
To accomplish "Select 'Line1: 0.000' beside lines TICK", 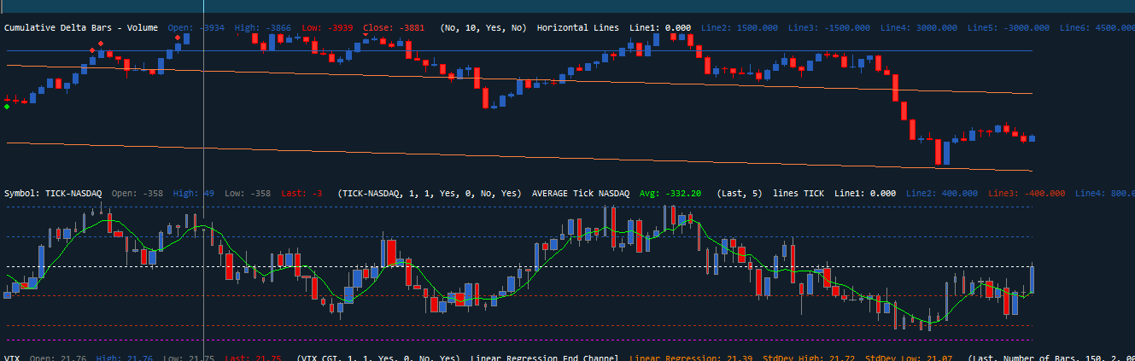I will 865,194.
